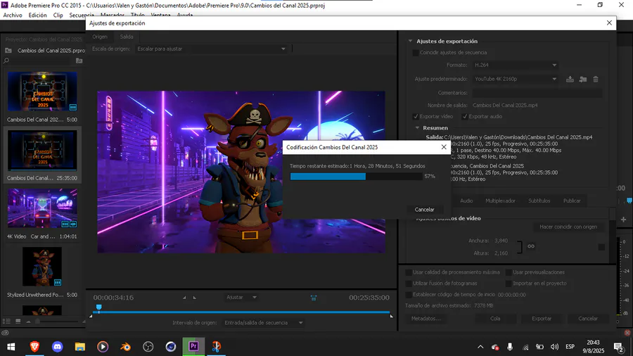The width and height of the screenshot is (633, 356).
Task: Click the blue aspect-correction icon under the preview
Action: pyautogui.click(x=314, y=298)
